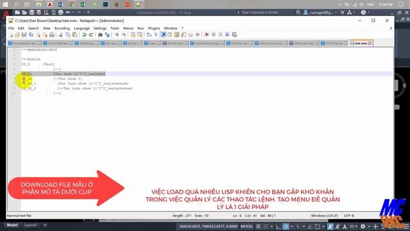Toggle Word wrap icon in Notepad++ toolbar
410x231 pixels.
tap(149, 35)
